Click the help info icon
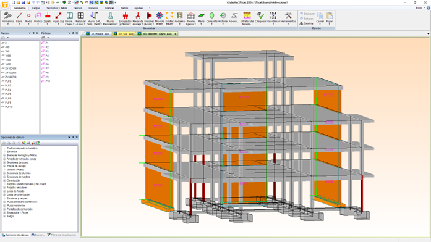431x242 pixels. 429,8
